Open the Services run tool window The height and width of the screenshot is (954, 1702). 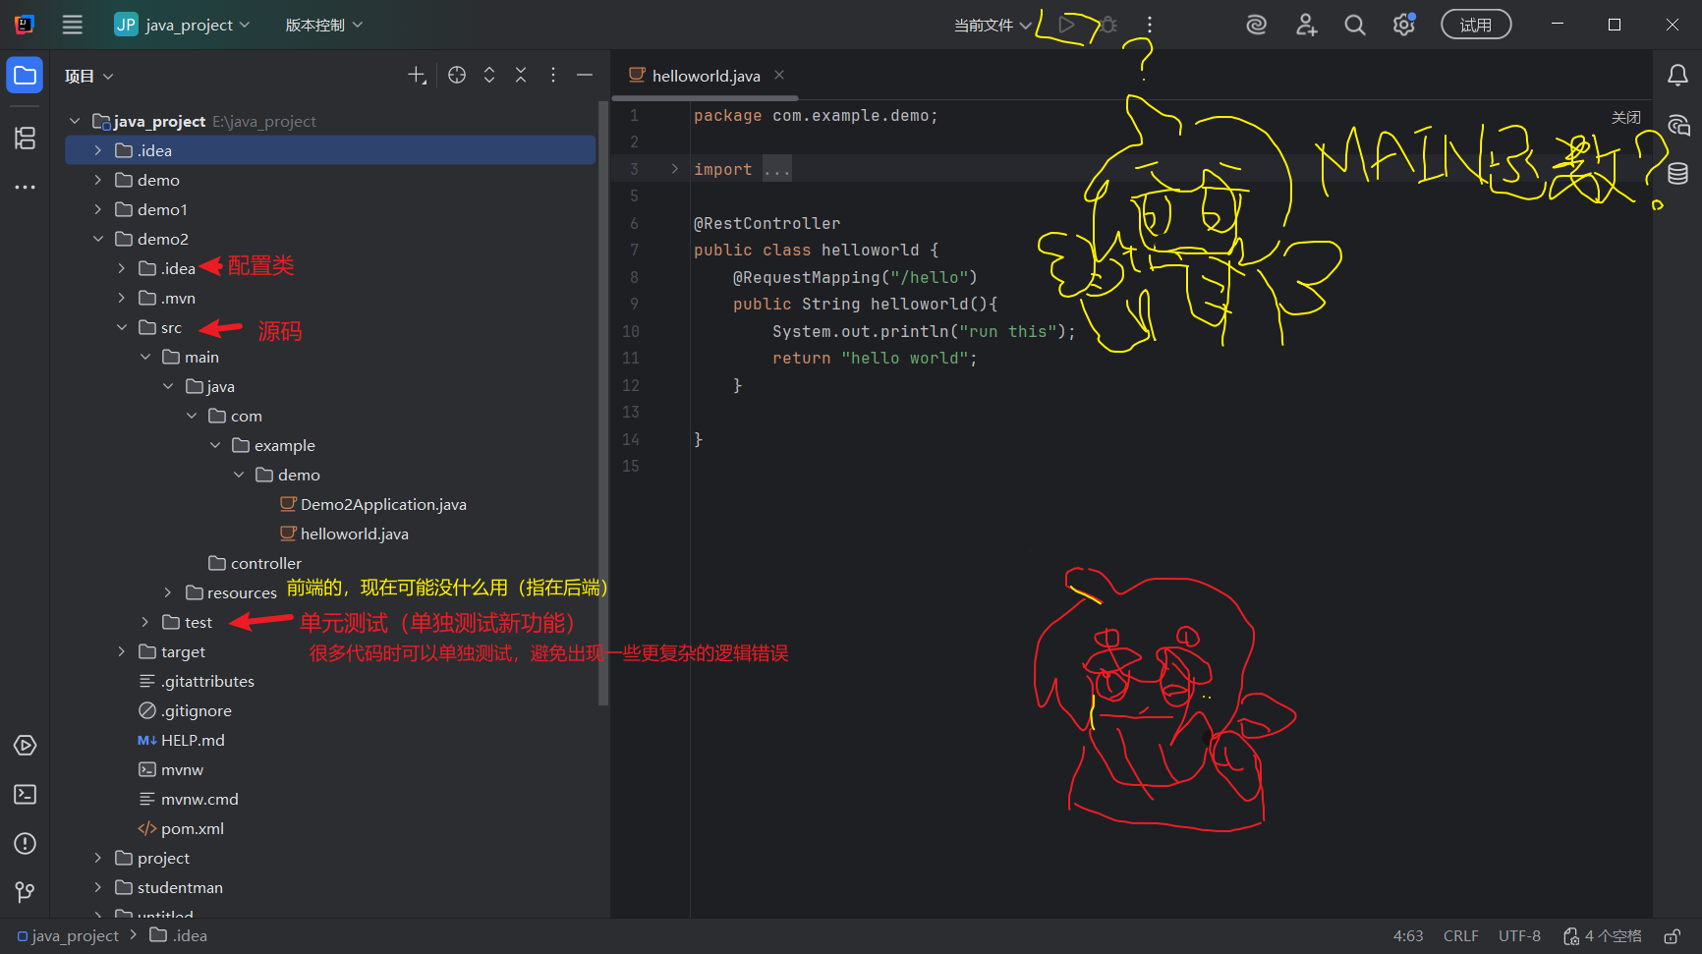click(25, 746)
